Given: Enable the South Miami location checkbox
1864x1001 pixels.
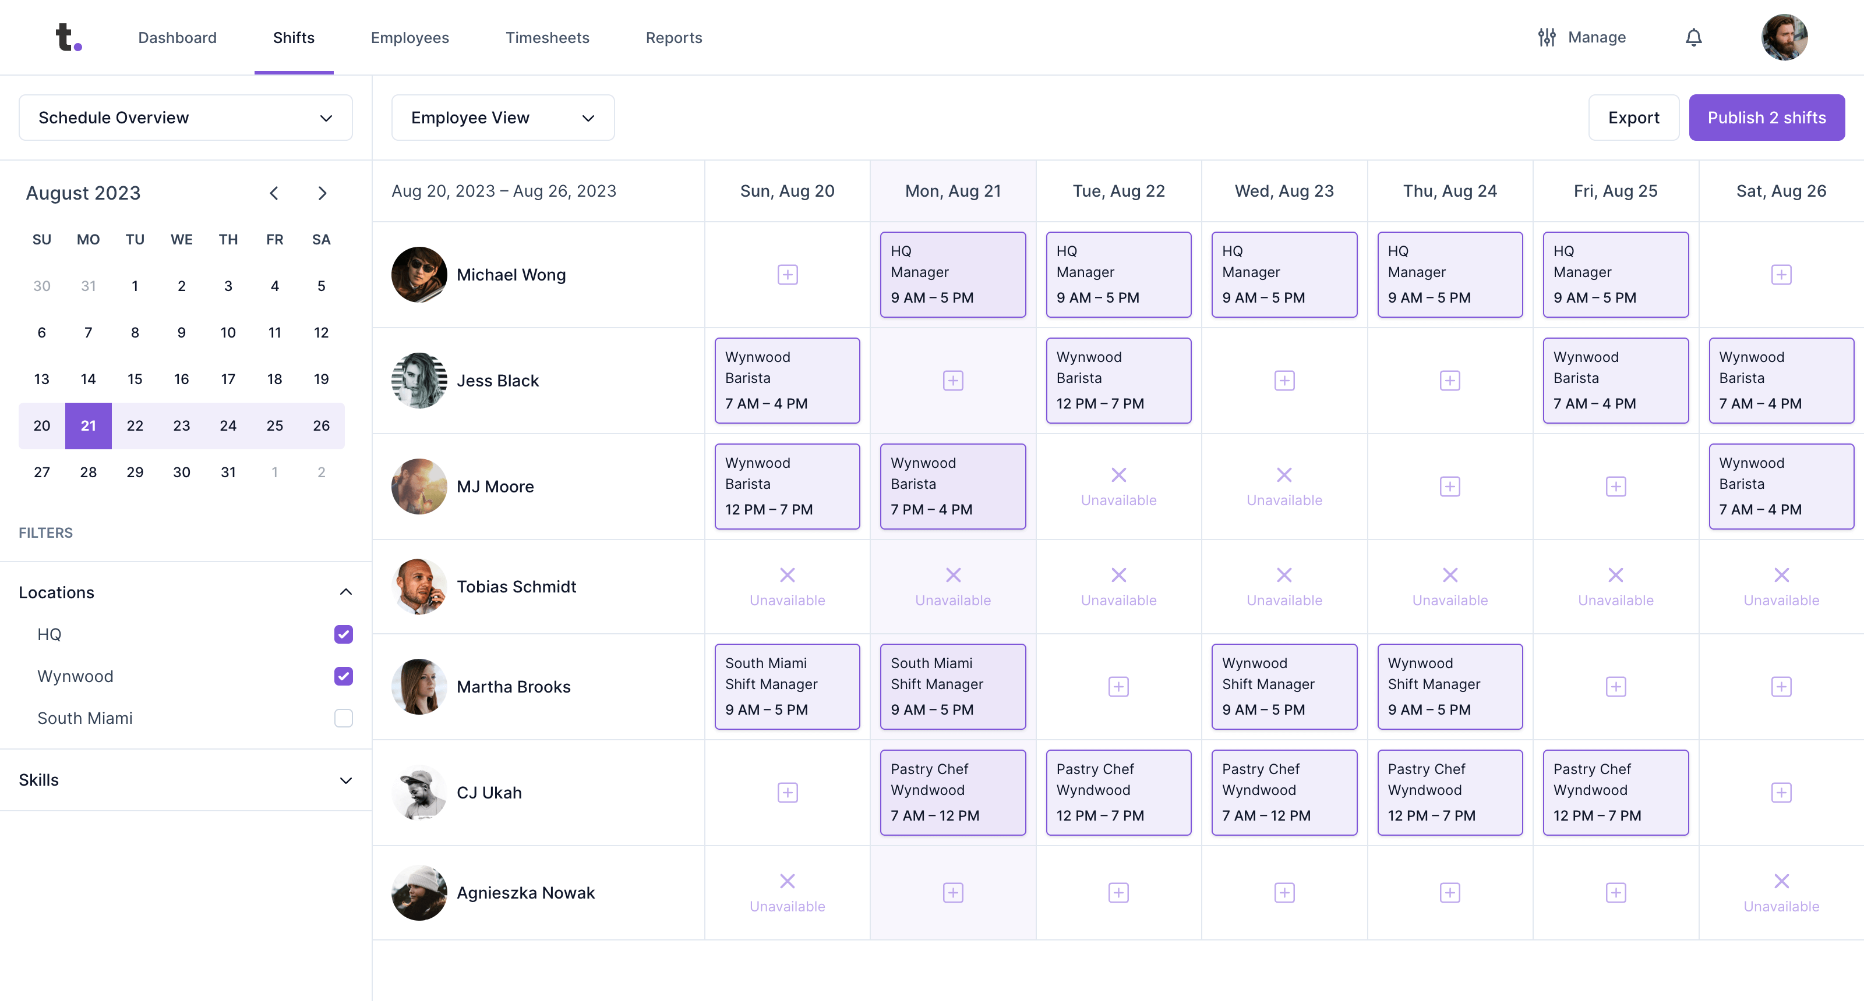Looking at the screenshot, I should (x=343, y=716).
